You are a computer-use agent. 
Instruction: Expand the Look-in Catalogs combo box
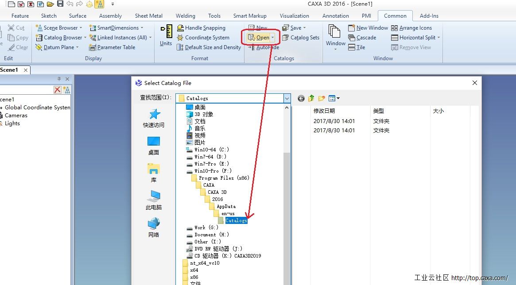click(287, 98)
